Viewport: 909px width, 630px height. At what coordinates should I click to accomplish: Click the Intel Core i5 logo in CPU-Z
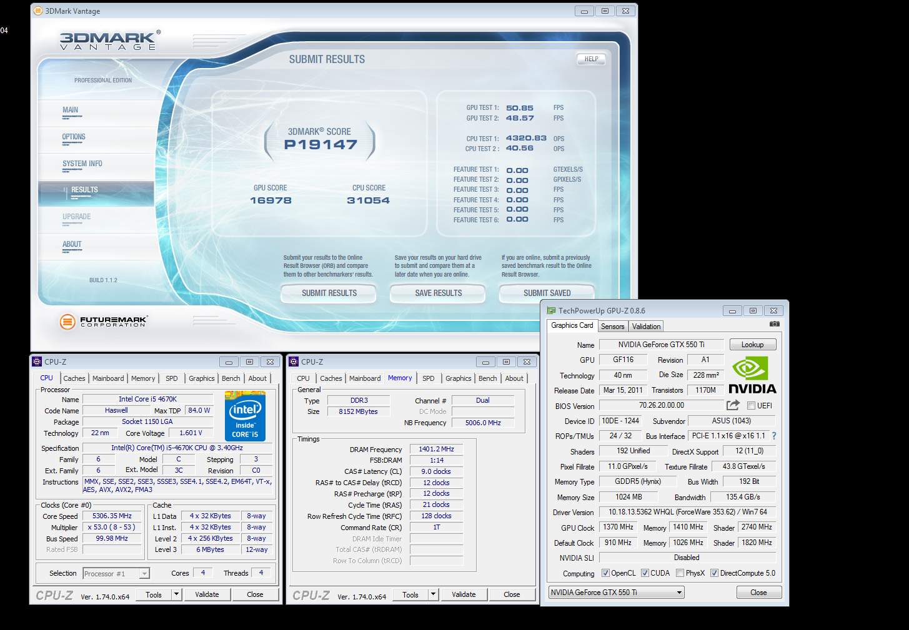(245, 416)
